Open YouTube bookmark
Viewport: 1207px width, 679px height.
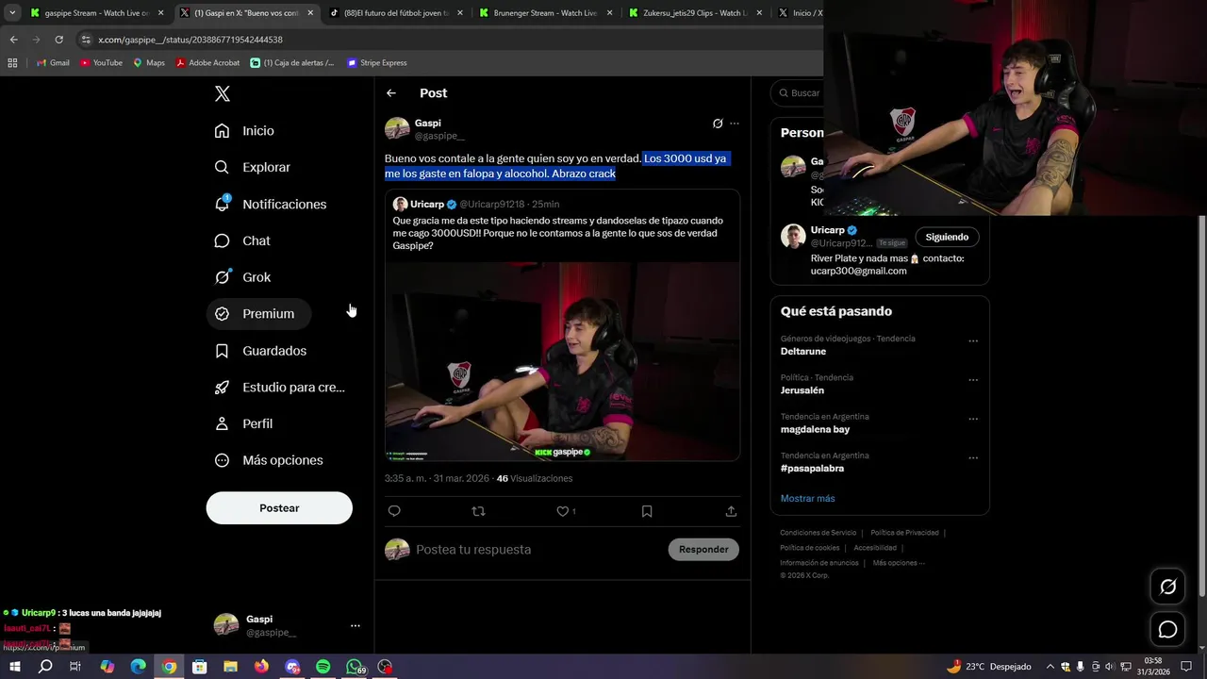click(x=101, y=63)
